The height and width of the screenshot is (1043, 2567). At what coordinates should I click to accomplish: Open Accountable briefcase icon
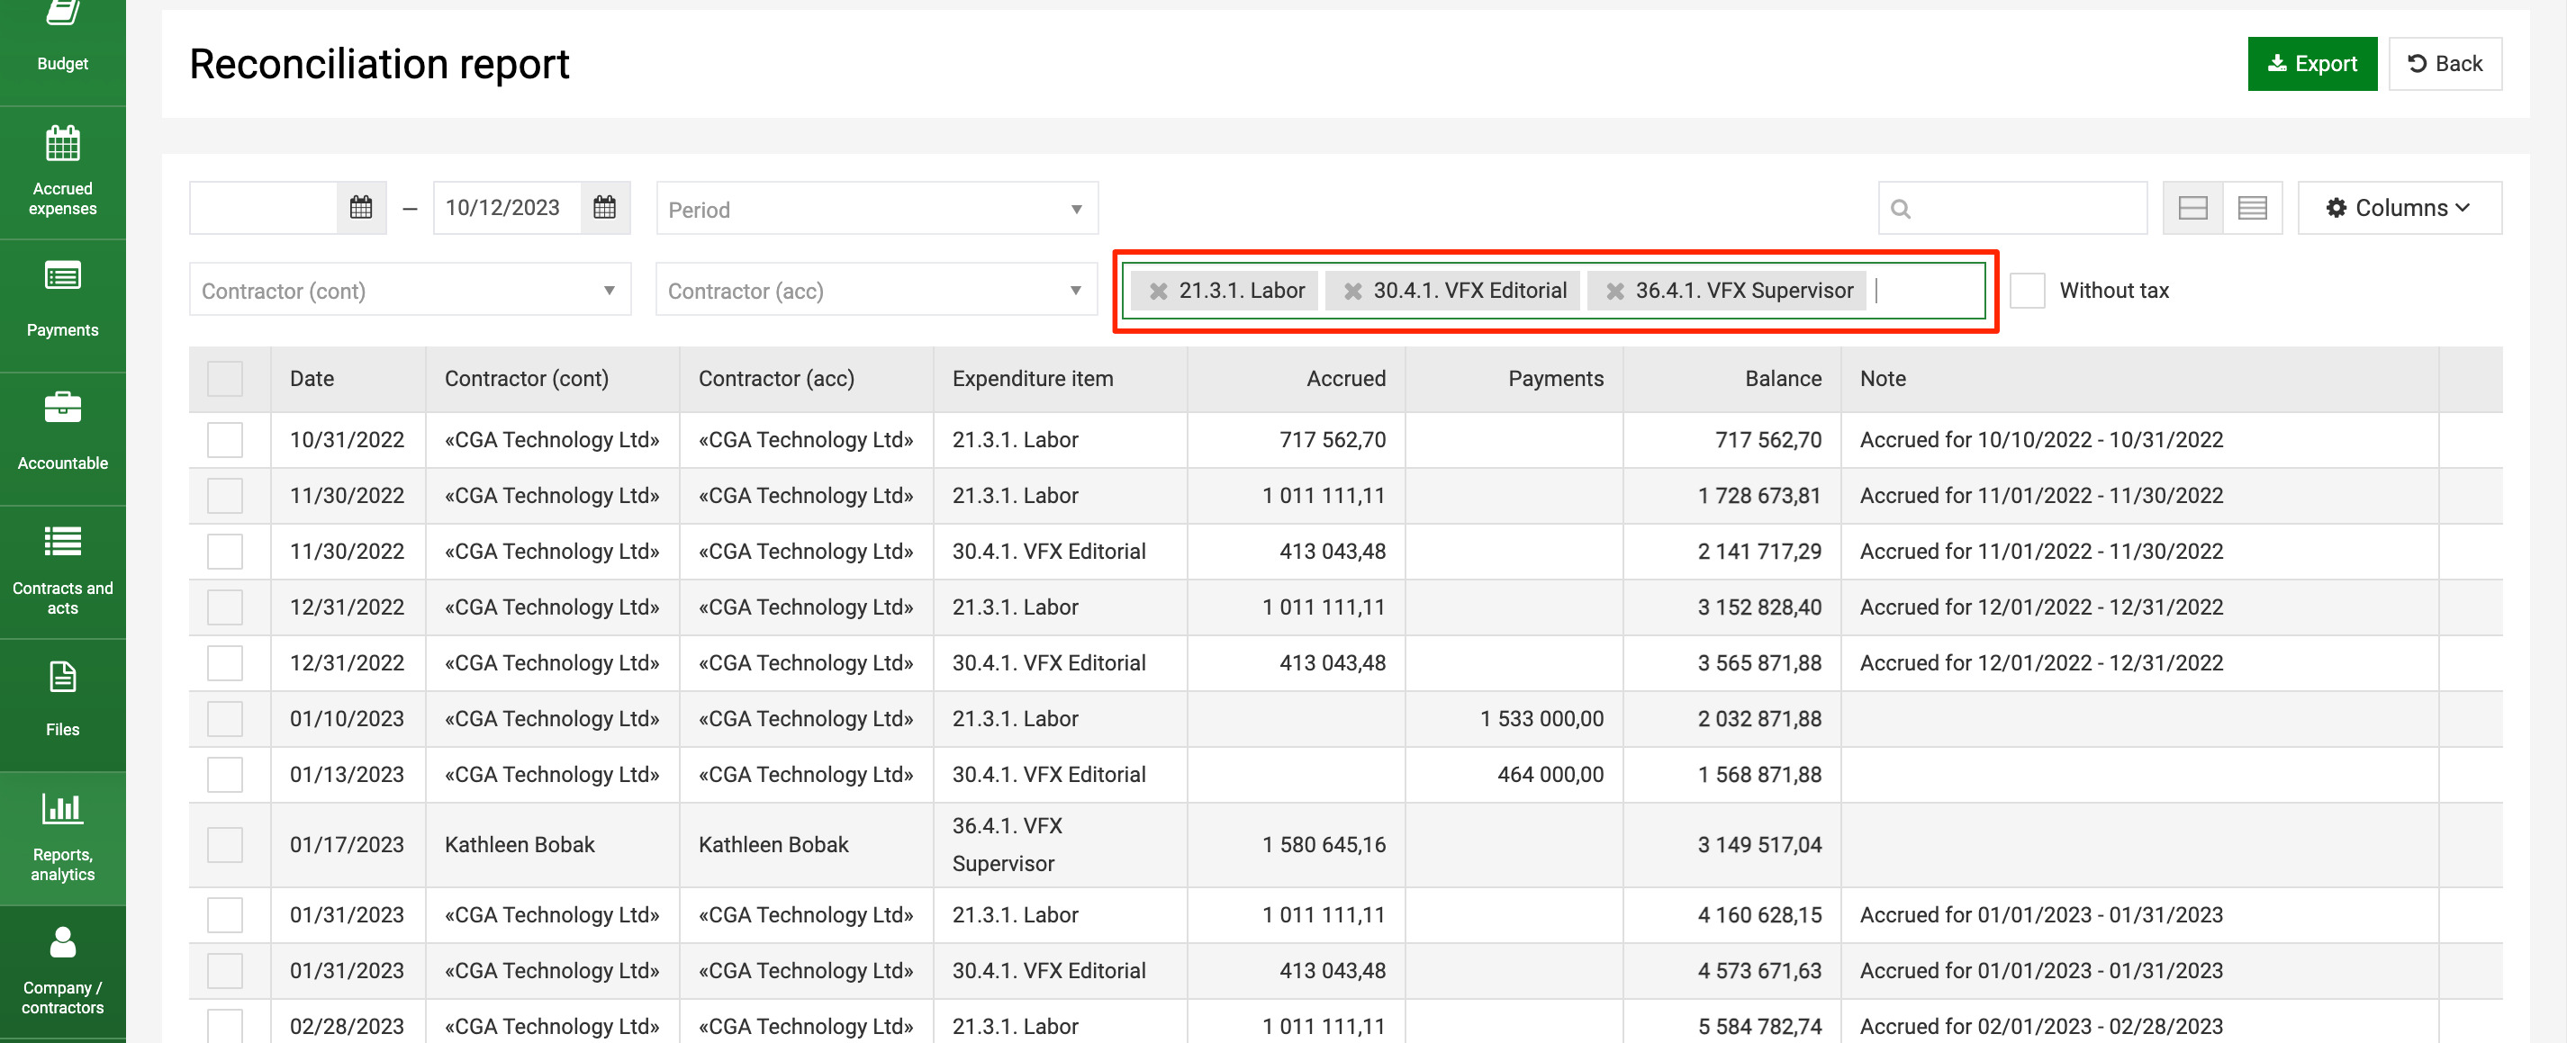pos(62,408)
